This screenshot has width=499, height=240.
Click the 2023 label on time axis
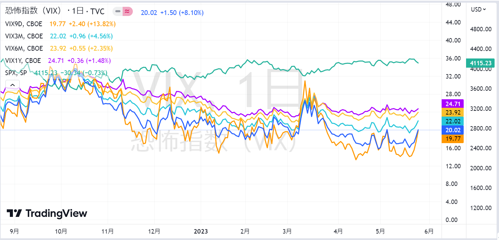pos(200,232)
